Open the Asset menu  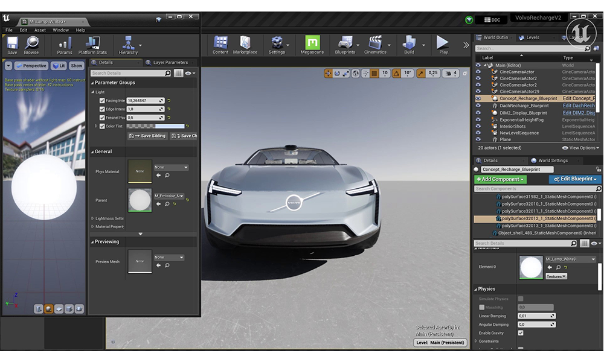[40, 30]
